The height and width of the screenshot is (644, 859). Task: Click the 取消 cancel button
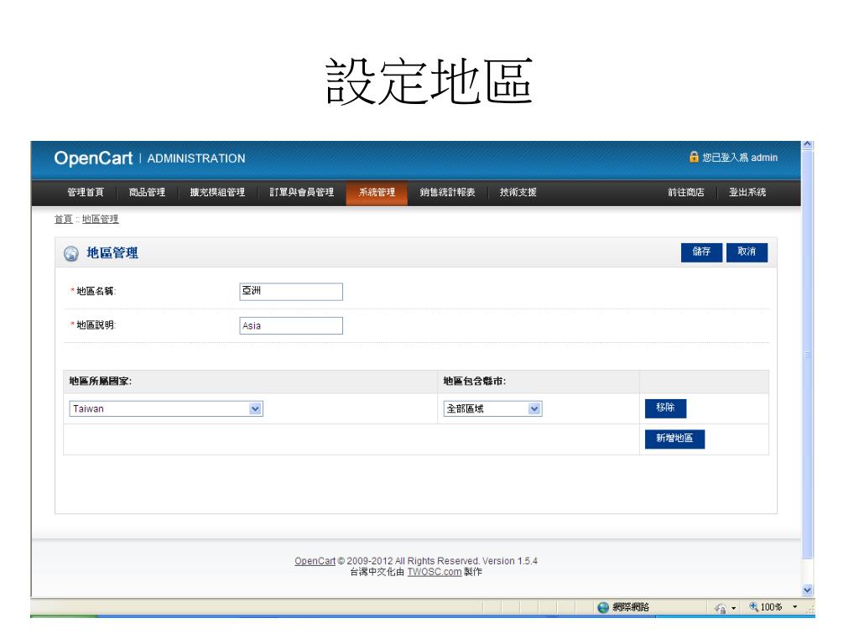click(x=747, y=252)
